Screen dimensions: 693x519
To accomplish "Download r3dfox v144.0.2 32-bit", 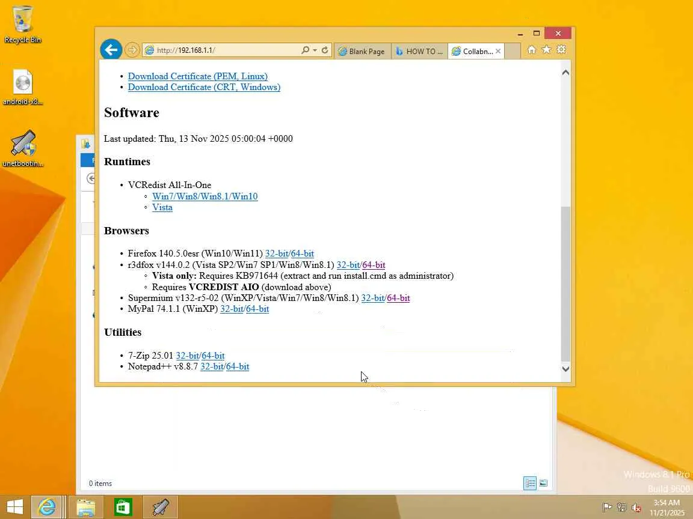I will coord(348,265).
